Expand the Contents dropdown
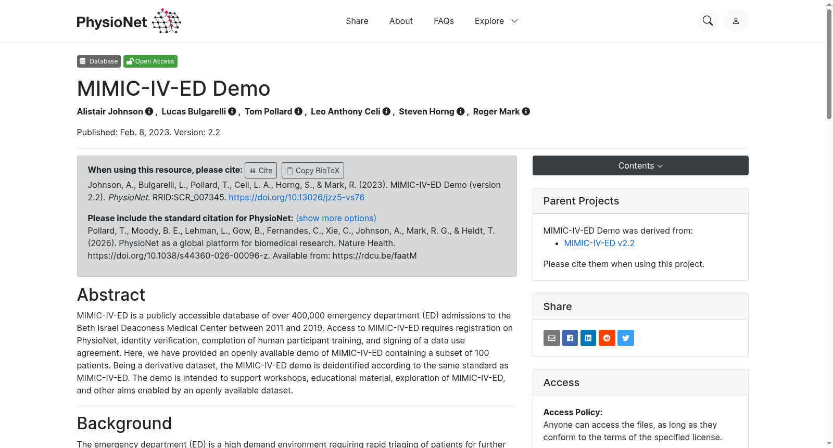This screenshot has width=833, height=448. (640, 165)
